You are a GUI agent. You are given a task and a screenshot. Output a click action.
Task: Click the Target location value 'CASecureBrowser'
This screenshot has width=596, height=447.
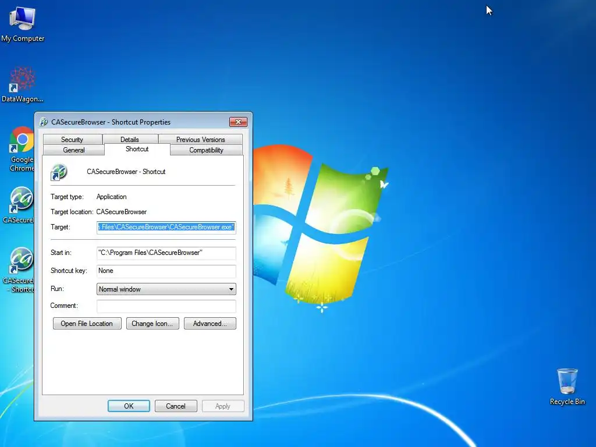[x=121, y=212]
